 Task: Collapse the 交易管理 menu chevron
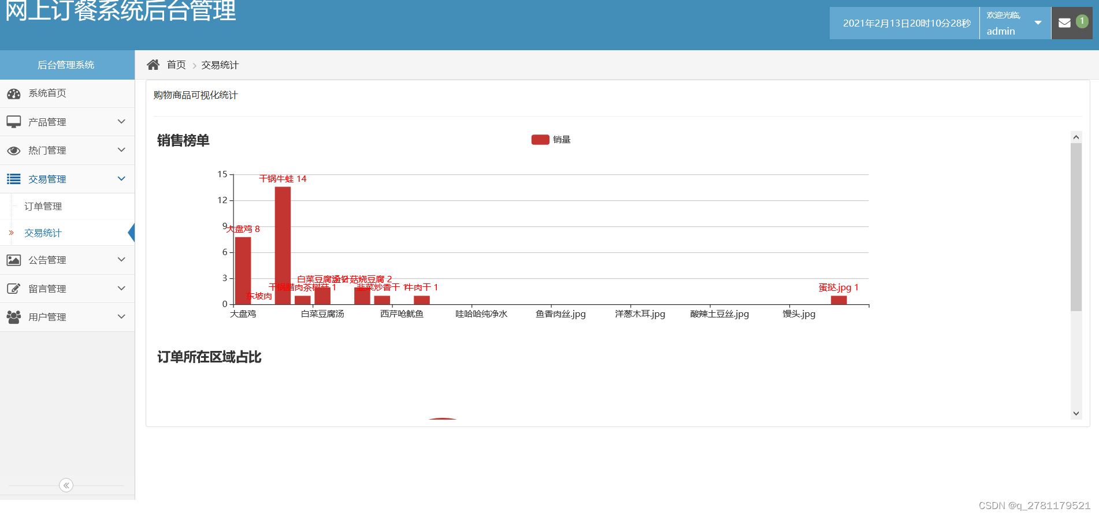click(x=121, y=179)
